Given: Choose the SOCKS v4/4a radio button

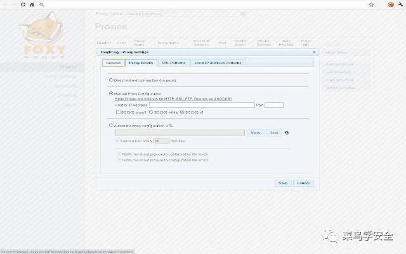Looking at the screenshot, I should point(151,112).
